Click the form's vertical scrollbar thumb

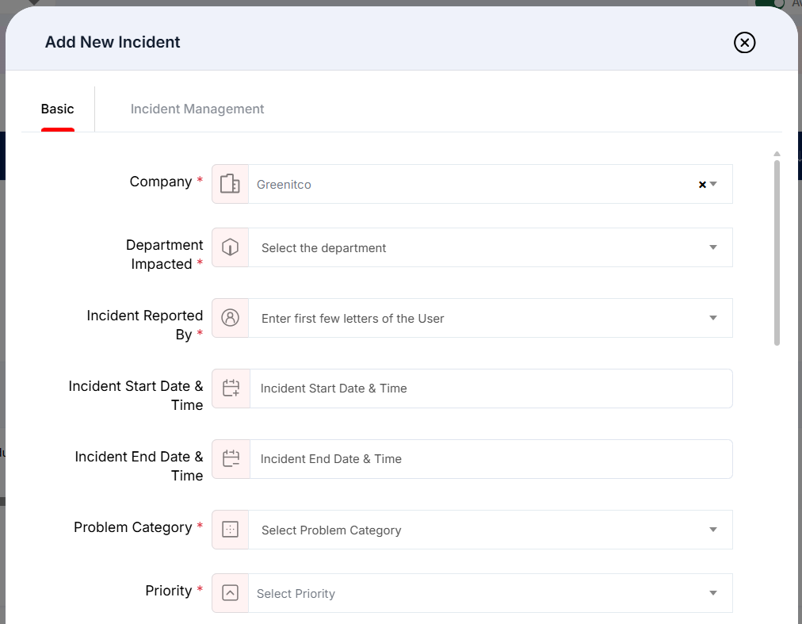777,253
